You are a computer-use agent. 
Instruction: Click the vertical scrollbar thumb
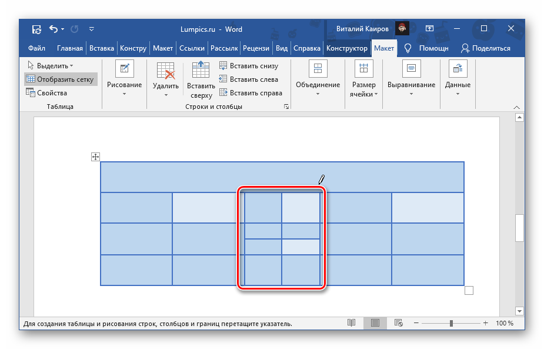pyautogui.click(x=519, y=228)
